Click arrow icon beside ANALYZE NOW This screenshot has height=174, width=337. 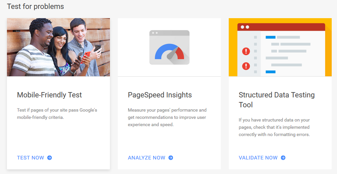click(x=171, y=158)
